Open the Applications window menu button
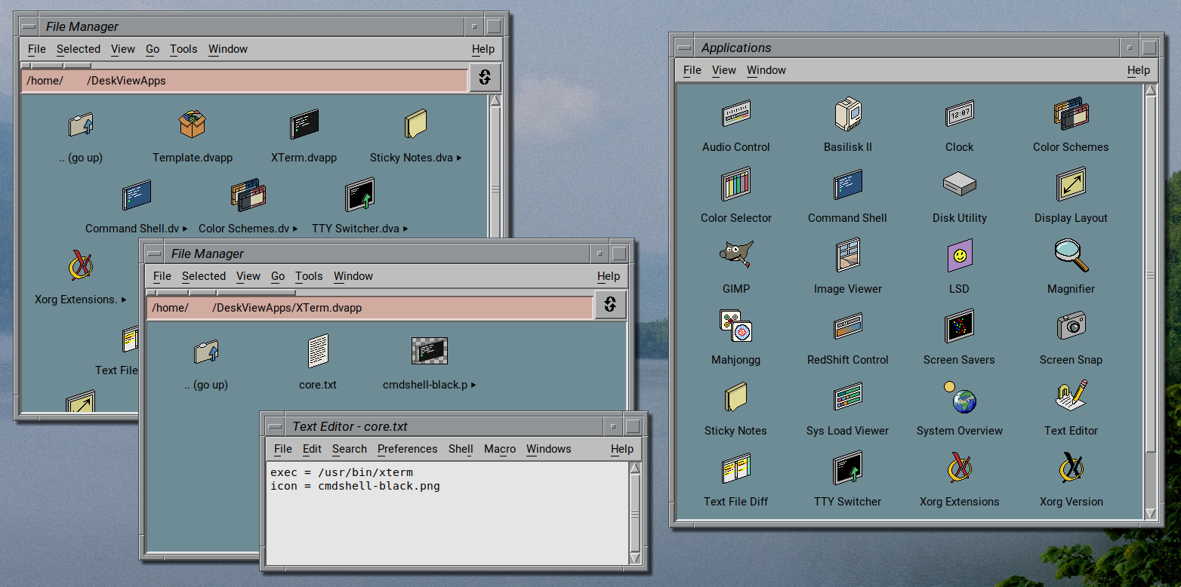 click(684, 48)
